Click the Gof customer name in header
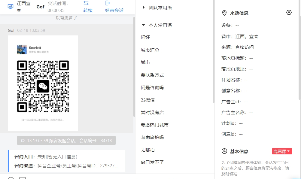The width and height of the screenshot is (301, 179). tap(40, 7)
